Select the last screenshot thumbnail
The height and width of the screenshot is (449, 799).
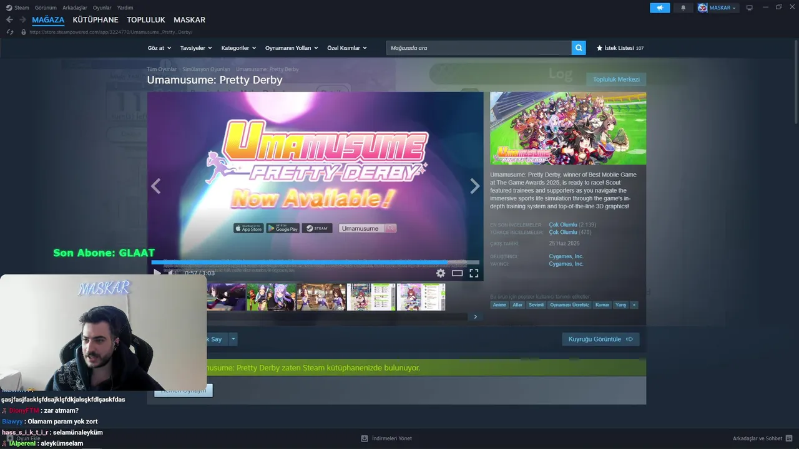click(421, 297)
